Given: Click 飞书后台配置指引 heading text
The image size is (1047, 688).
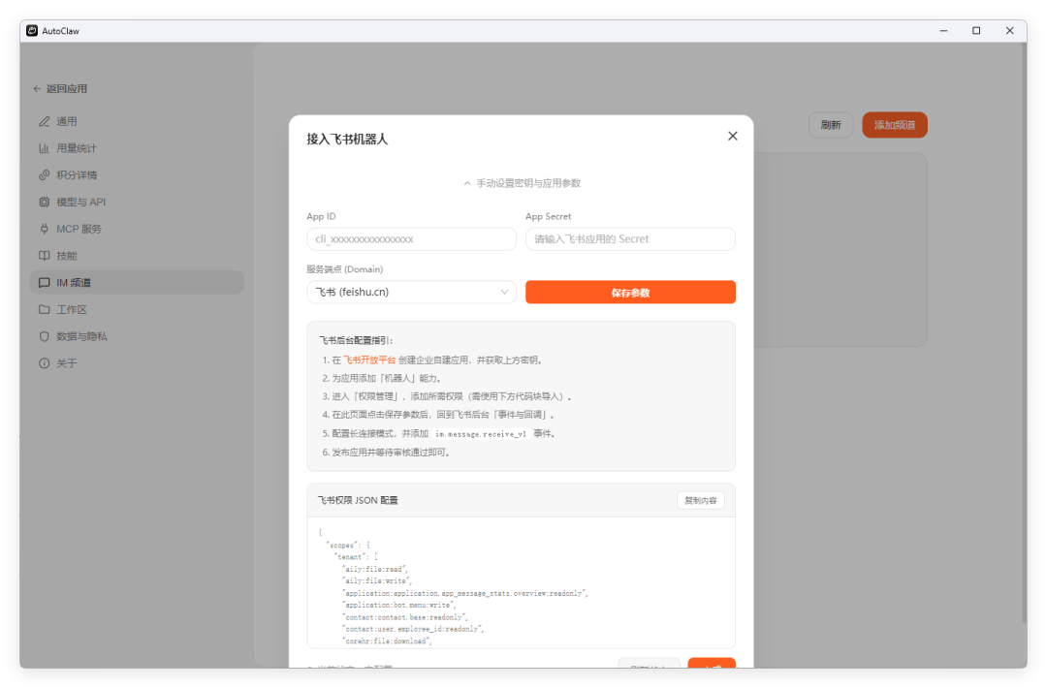Looking at the screenshot, I should point(356,340).
